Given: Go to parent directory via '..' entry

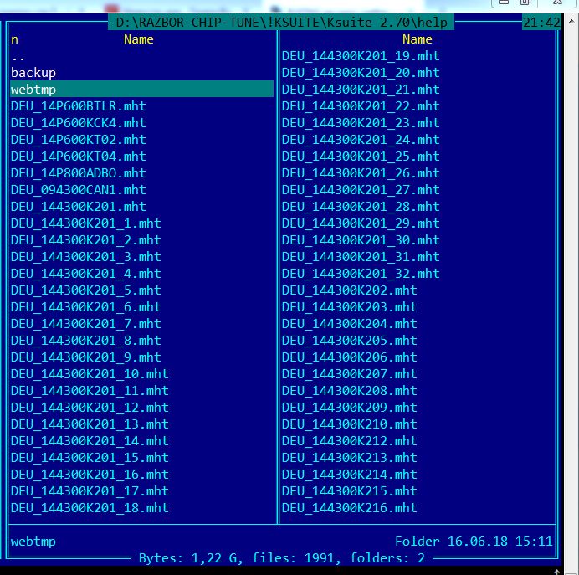Looking at the screenshot, I should point(18,56).
